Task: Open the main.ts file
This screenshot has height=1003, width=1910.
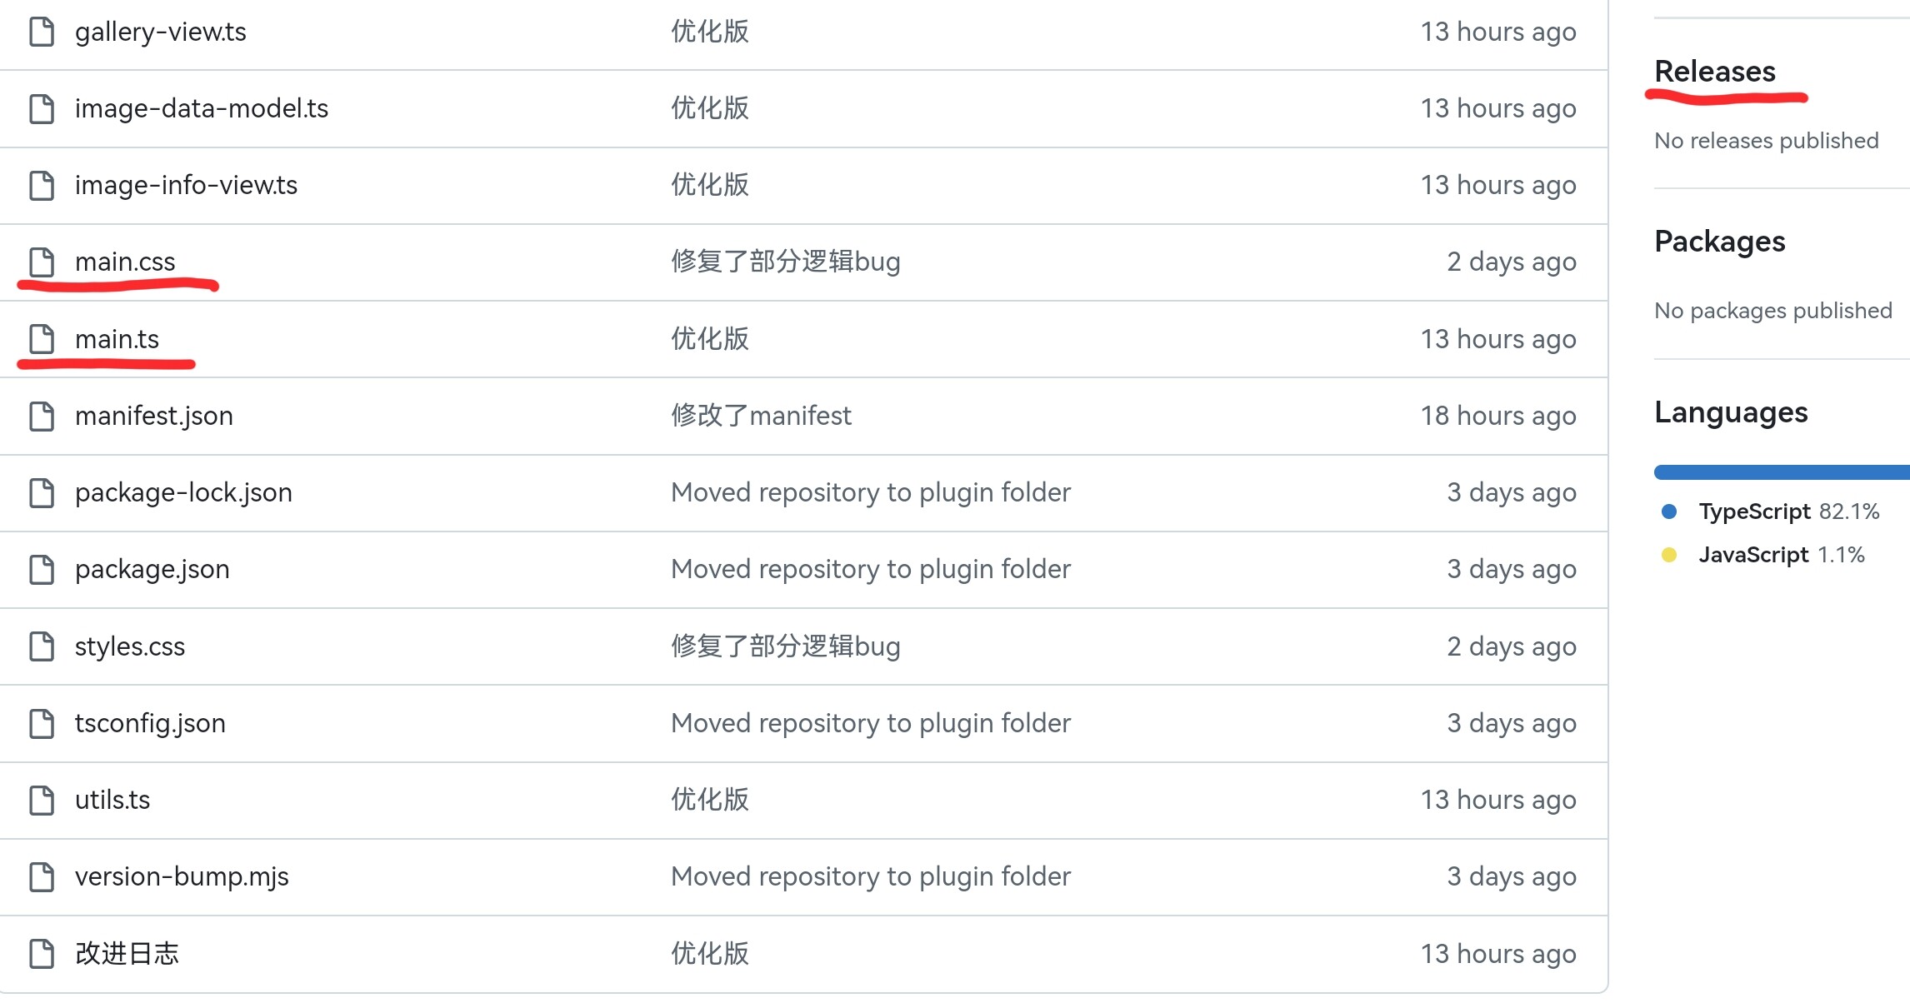Action: [117, 339]
